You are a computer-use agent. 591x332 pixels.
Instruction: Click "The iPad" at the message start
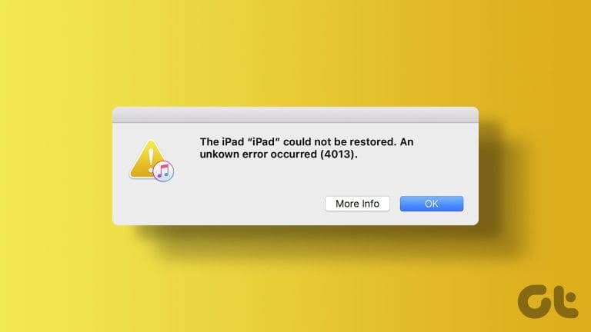coord(222,142)
